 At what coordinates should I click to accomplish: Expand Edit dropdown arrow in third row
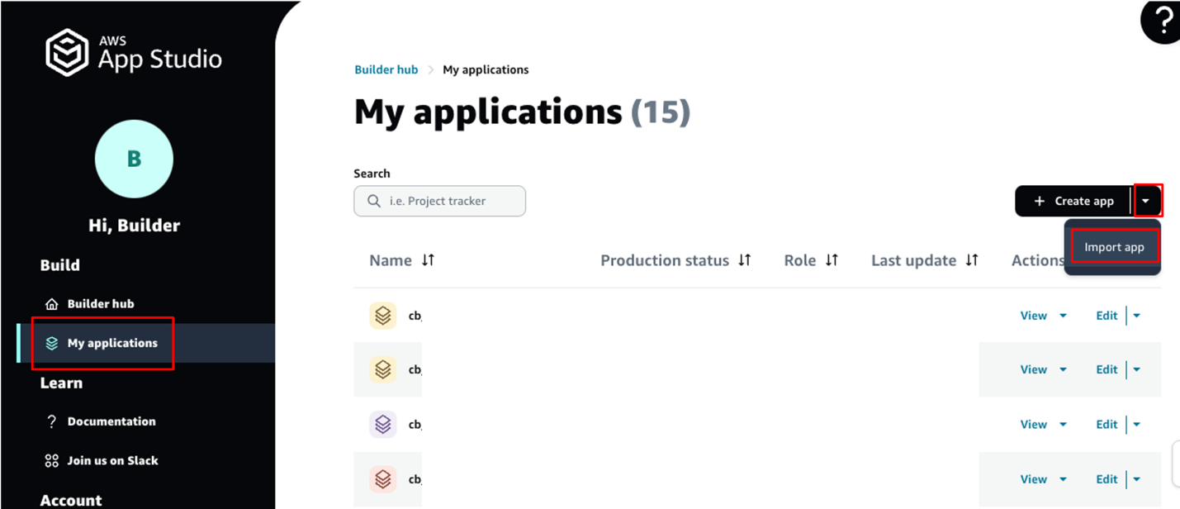pyautogui.click(x=1137, y=425)
